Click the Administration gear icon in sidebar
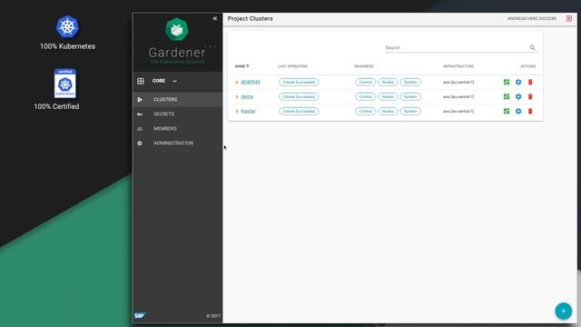This screenshot has width=581, height=327. pos(140,144)
